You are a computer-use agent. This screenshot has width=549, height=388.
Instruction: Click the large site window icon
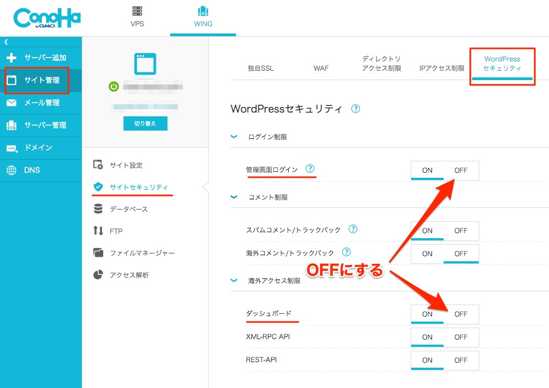tap(145, 64)
